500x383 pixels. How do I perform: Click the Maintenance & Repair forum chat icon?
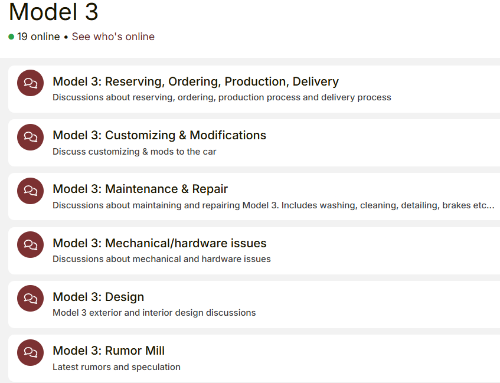(x=30, y=191)
